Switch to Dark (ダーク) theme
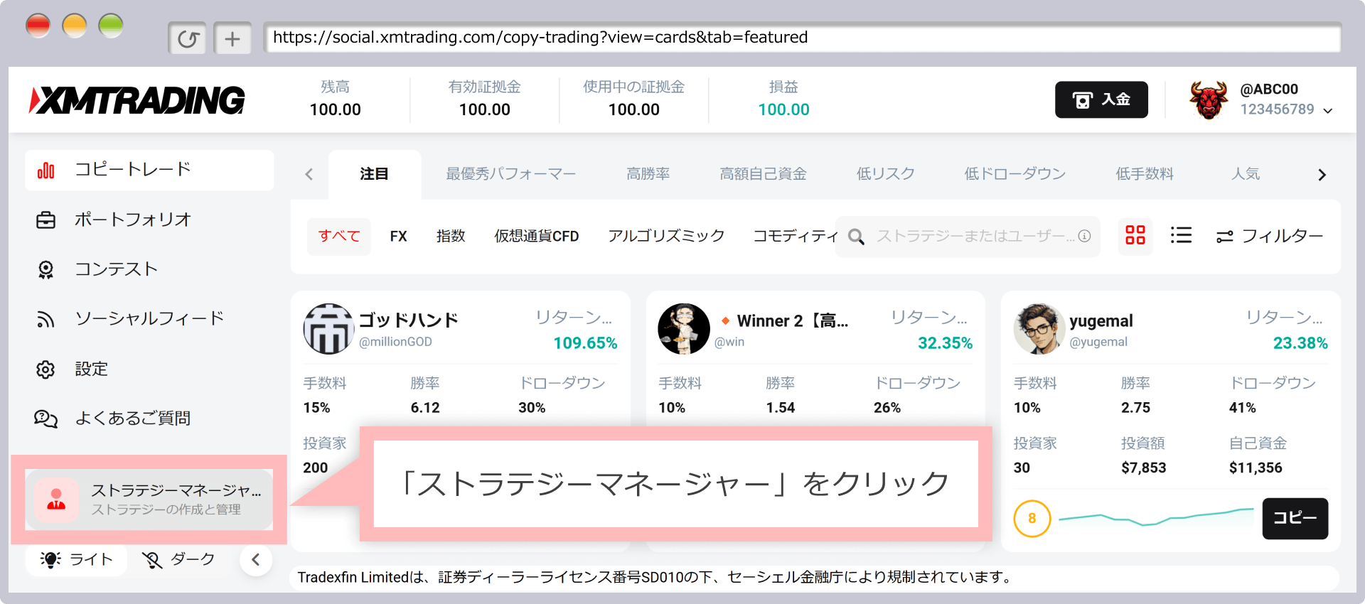1365x604 pixels. point(178,560)
